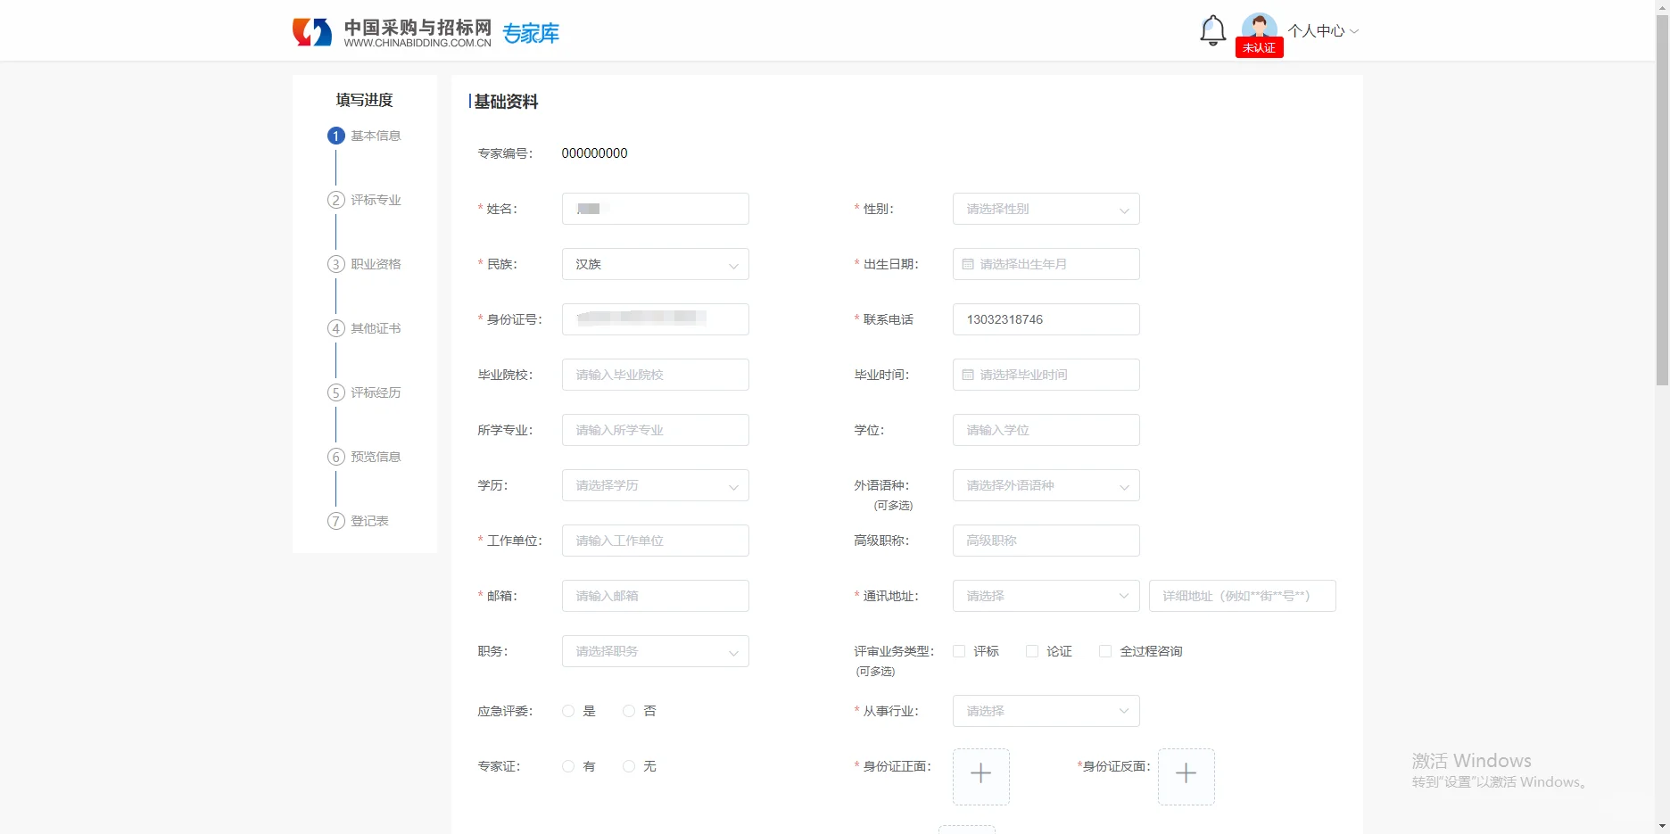
Task: Click the 未认证 red badge
Action: coord(1259,47)
